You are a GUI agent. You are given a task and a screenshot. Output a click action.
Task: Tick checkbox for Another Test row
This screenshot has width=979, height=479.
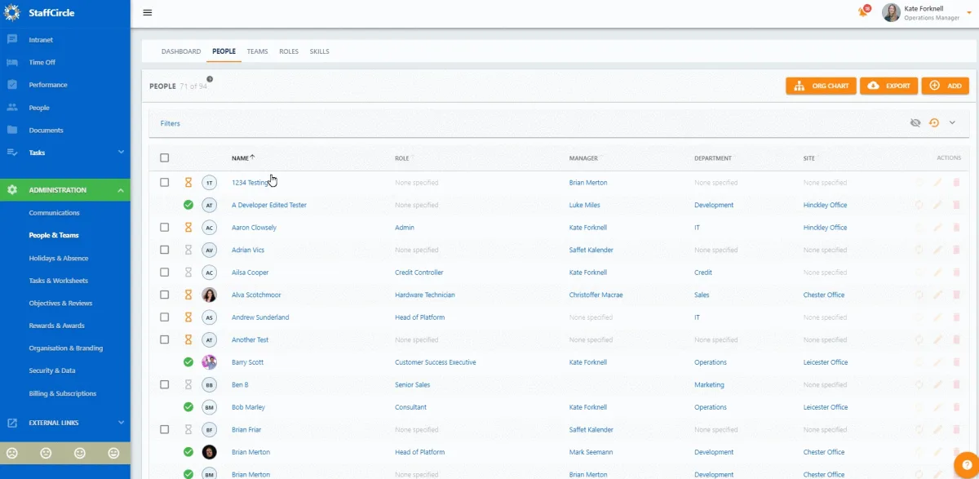(165, 339)
